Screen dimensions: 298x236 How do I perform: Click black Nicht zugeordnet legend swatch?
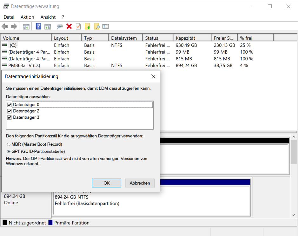pos(5,222)
